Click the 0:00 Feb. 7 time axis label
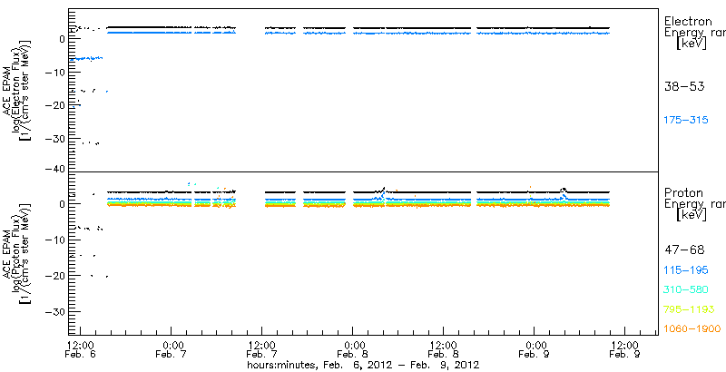This screenshot has width=726, height=372. (172, 349)
